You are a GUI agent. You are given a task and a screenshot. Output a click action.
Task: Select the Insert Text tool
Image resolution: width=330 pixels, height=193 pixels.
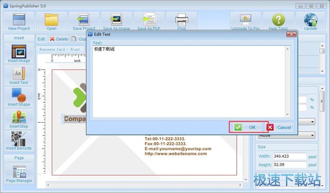coord(19,75)
